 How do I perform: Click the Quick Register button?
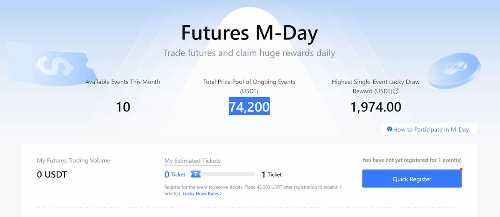(x=412, y=179)
